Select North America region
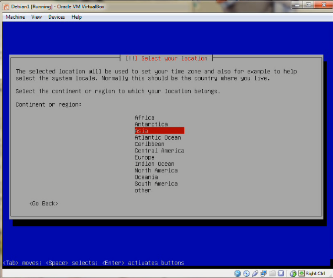This screenshot has width=333, height=278. pos(156,171)
